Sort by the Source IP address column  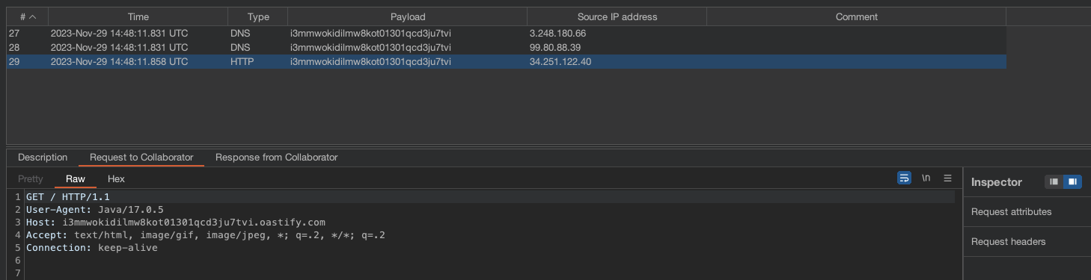tap(617, 16)
